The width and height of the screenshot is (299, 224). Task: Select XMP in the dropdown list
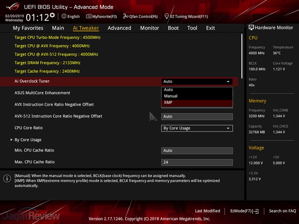168,103
